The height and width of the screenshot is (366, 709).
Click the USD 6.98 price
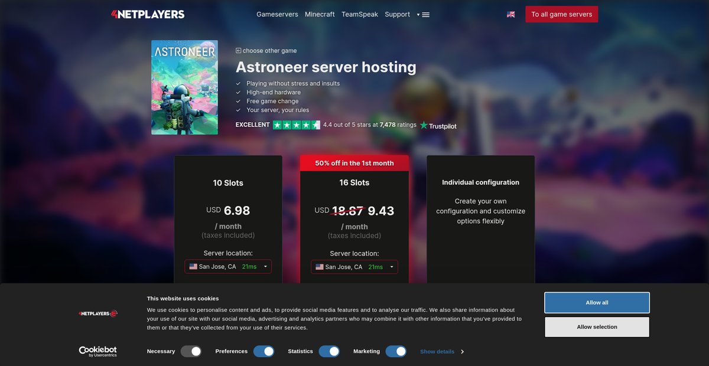[x=228, y=210]
